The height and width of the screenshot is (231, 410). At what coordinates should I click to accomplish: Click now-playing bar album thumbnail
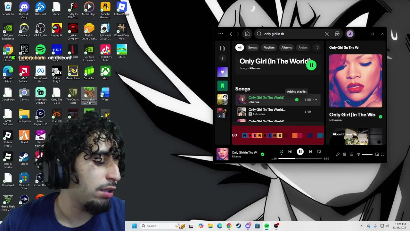tap(223, 154)
